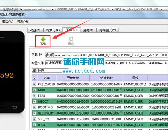Image resolution: width=168 pixels, height=130 pixels.
Task: Uncheck the UBOOT row checkbox
Action: tap(34, 101)
